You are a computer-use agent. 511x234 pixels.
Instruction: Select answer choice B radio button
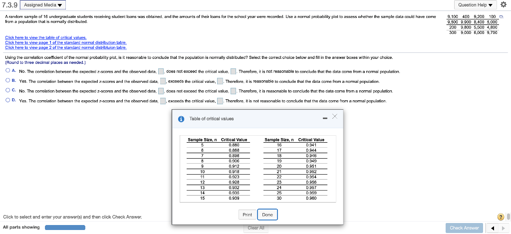tap(7, 81)
